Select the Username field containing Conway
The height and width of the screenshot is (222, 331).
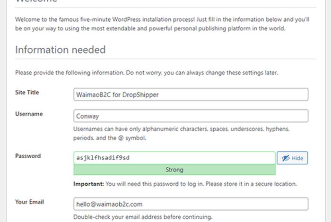click(x=191, y=116)
